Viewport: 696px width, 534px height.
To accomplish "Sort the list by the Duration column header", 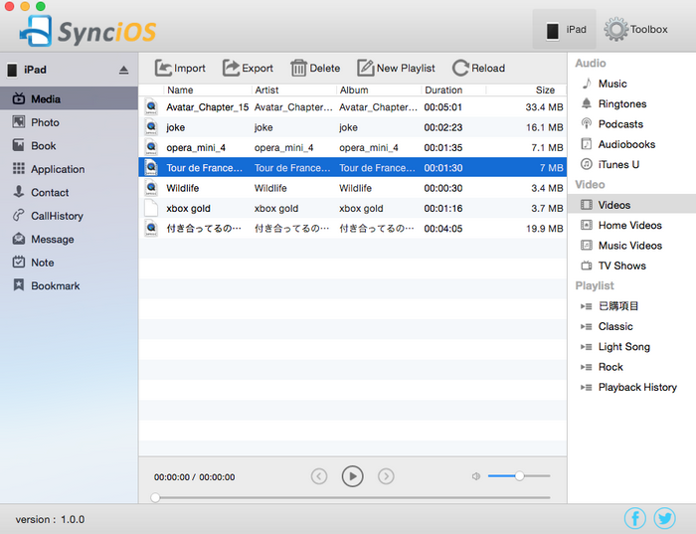I will (x=453, y=90).
